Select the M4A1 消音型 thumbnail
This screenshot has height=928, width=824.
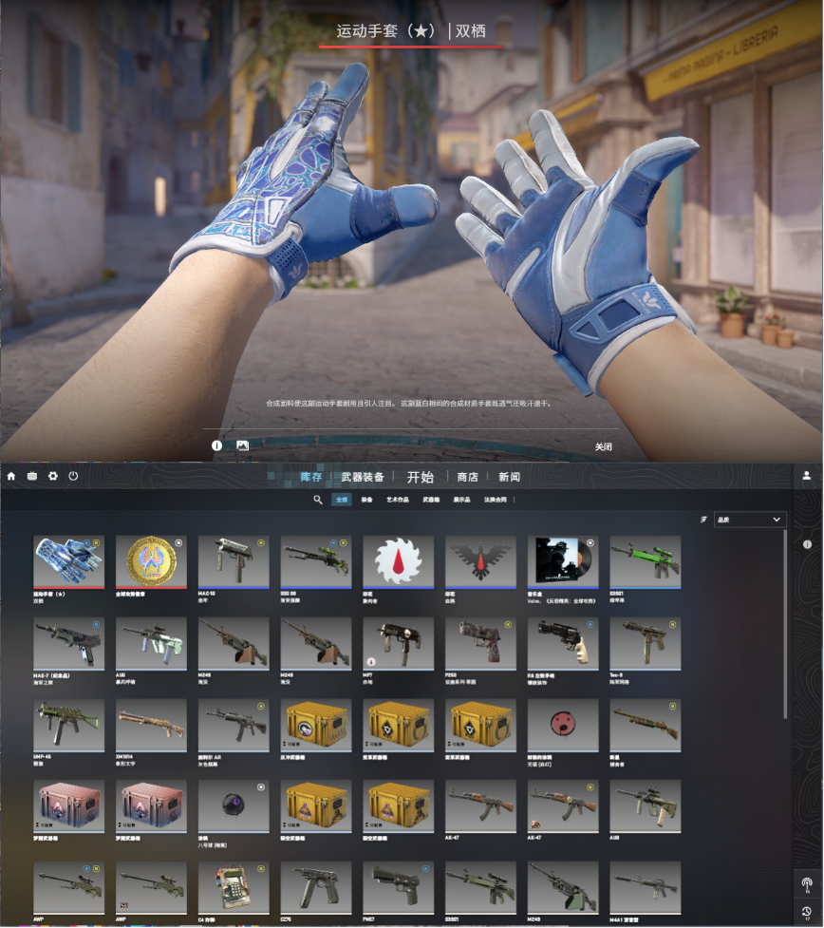pyautogui.click(x=646, y=888)
